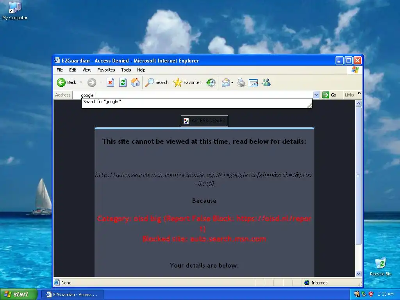Click the scrollbar down arrow
400x300 pixels.
pos(359,274)
